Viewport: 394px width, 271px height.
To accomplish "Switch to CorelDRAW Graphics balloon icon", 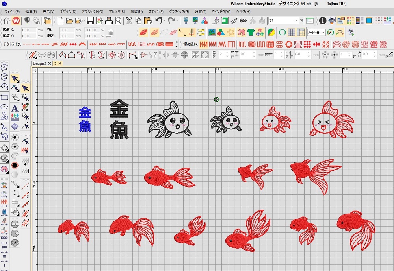I will [x=27, y=20].
